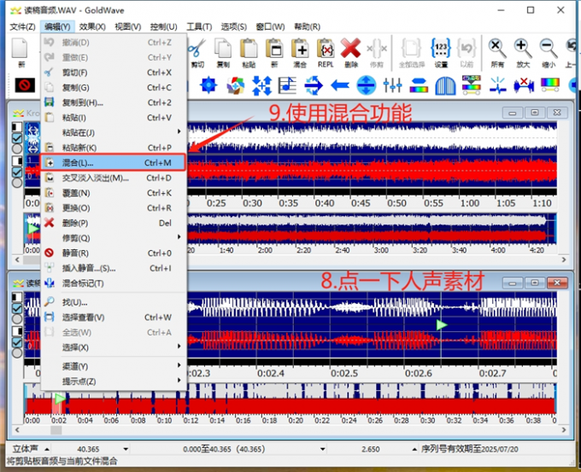Click the zoom All (所有) magnifier icon
Screen dimensions: 581x472
(x=497, y=48)
